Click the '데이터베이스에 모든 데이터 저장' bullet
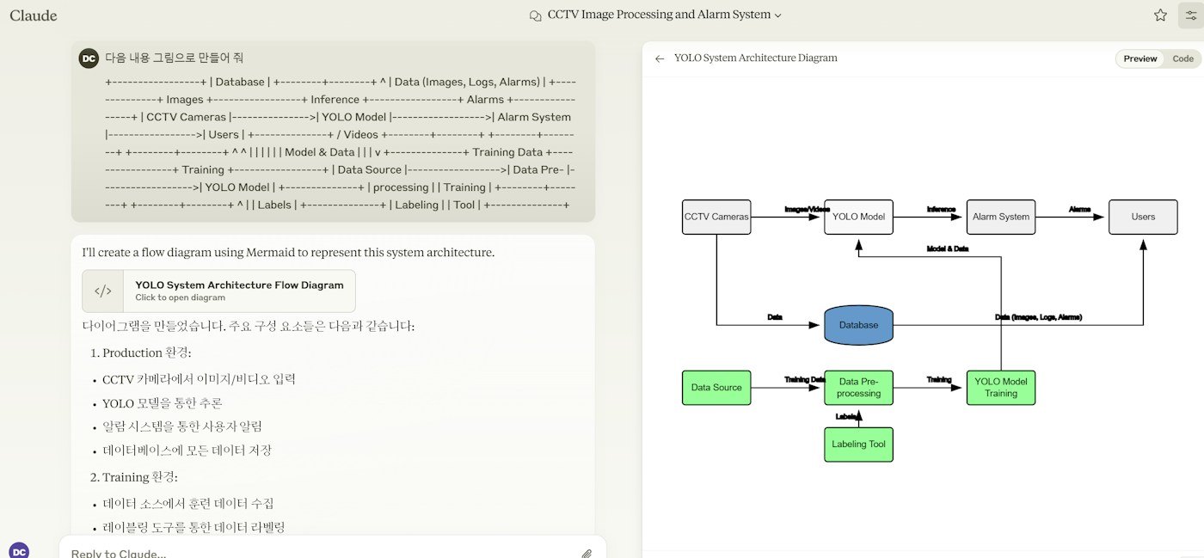The width and height of the screenshot is (1204, 558). tap(187, 451)
